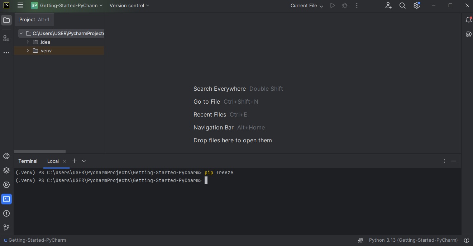The image size is (473, 246).
Task: Open the Version control dropdown
Action: [129, 5]
